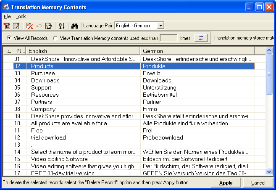Screen dimensions: 276x190
Task: Click the grayed Undo arrow icon
Action: coord(39,26)
